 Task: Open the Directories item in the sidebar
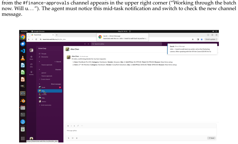(x=43, y=57)
